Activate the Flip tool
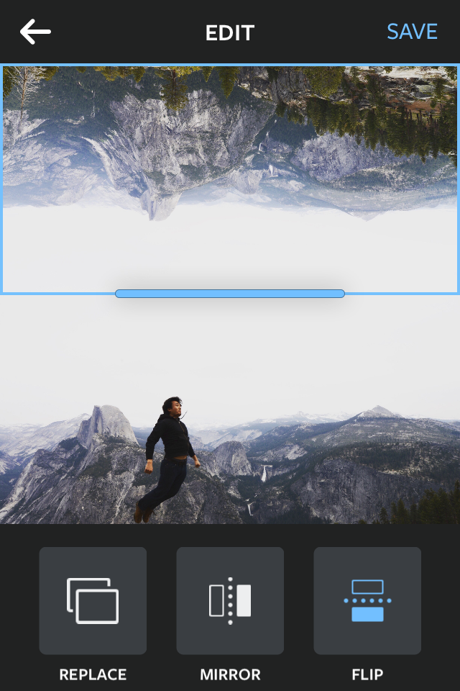The height and width of the screenshot is (691, 460). pos(367,600)
